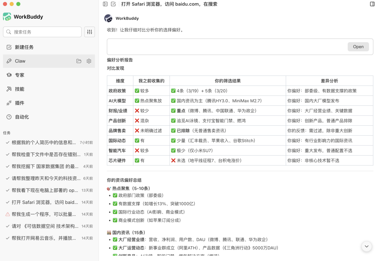Image resolution: width=377 pixels, height=261 pixels.
Task: Click the filter sliders icon beside search
Action: pos(90,32)
